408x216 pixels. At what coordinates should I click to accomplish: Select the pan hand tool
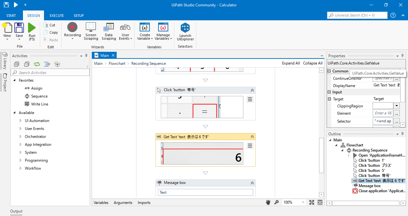269,202
